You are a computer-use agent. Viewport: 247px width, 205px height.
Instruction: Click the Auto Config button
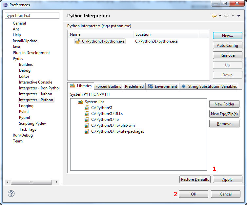pyautogui.click(x=227, y=46)
